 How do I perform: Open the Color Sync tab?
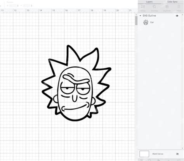(172, 2)
